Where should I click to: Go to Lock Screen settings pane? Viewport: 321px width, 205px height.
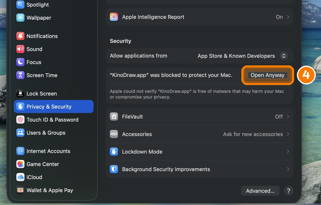(54, 94)
